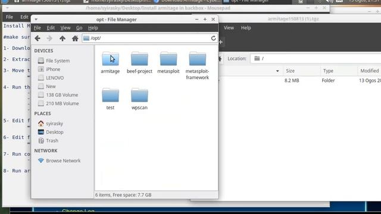Image resolution: width=381 pixels, height=214 pixels.
Task: Go to syirasky home place
Action: 51,124
